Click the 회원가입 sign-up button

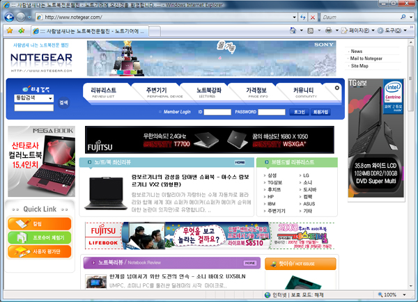(320, 112)
